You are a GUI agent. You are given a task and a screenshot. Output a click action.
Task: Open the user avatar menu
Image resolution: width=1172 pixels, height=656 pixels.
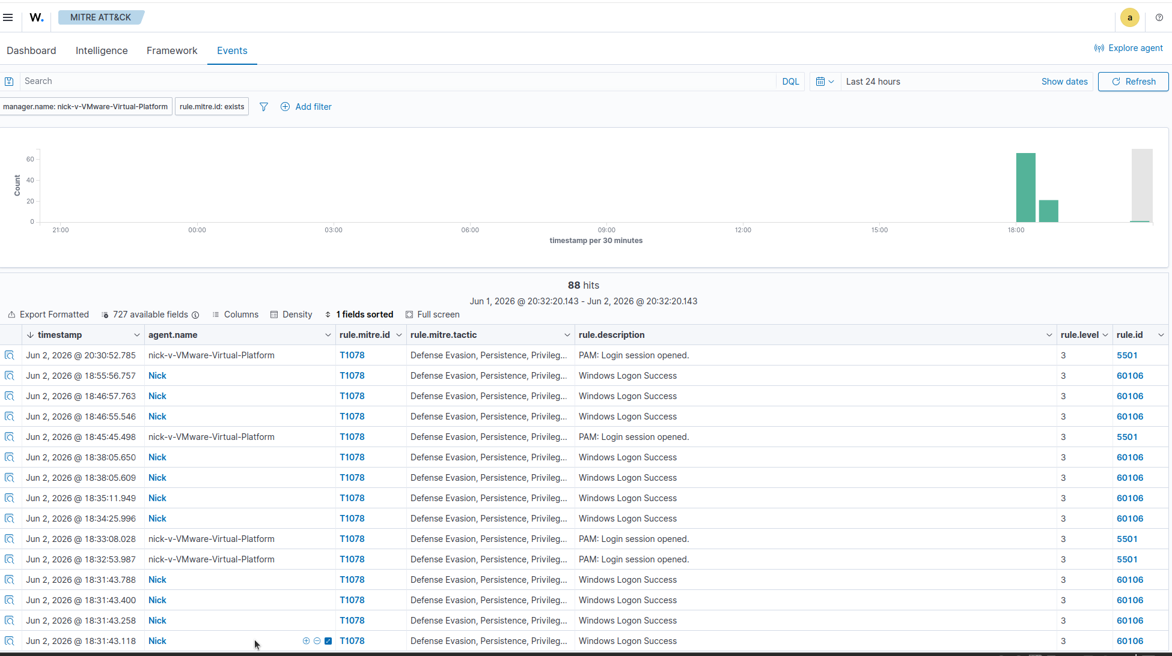point(1129,17)
